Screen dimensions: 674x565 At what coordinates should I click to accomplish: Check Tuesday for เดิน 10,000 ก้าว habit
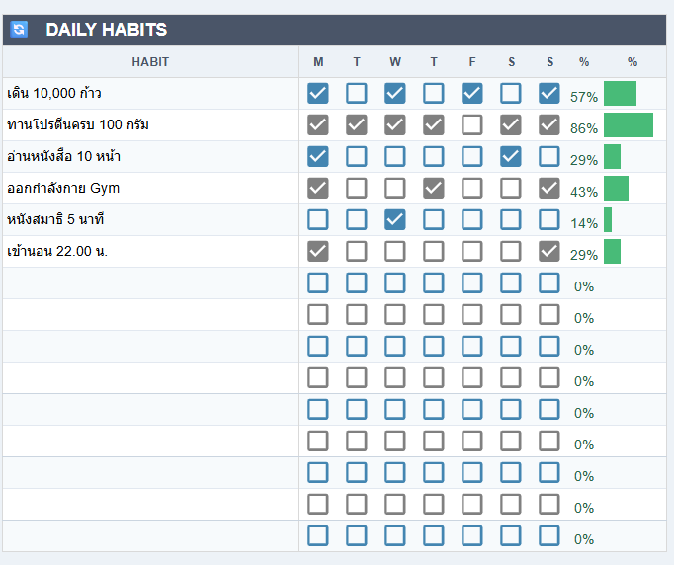[357, 94]
